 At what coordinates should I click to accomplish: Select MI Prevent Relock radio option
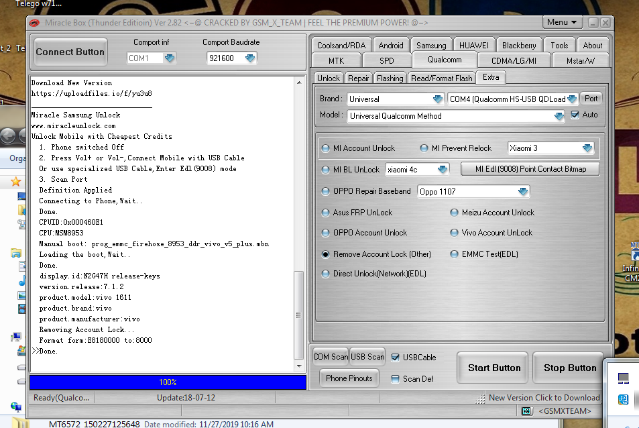[x=424, y=148]
